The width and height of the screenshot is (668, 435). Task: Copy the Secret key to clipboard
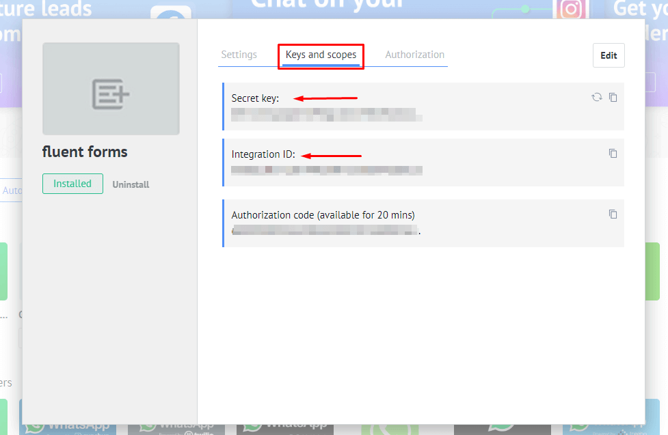pyautogui.click(x=613, y=98)
